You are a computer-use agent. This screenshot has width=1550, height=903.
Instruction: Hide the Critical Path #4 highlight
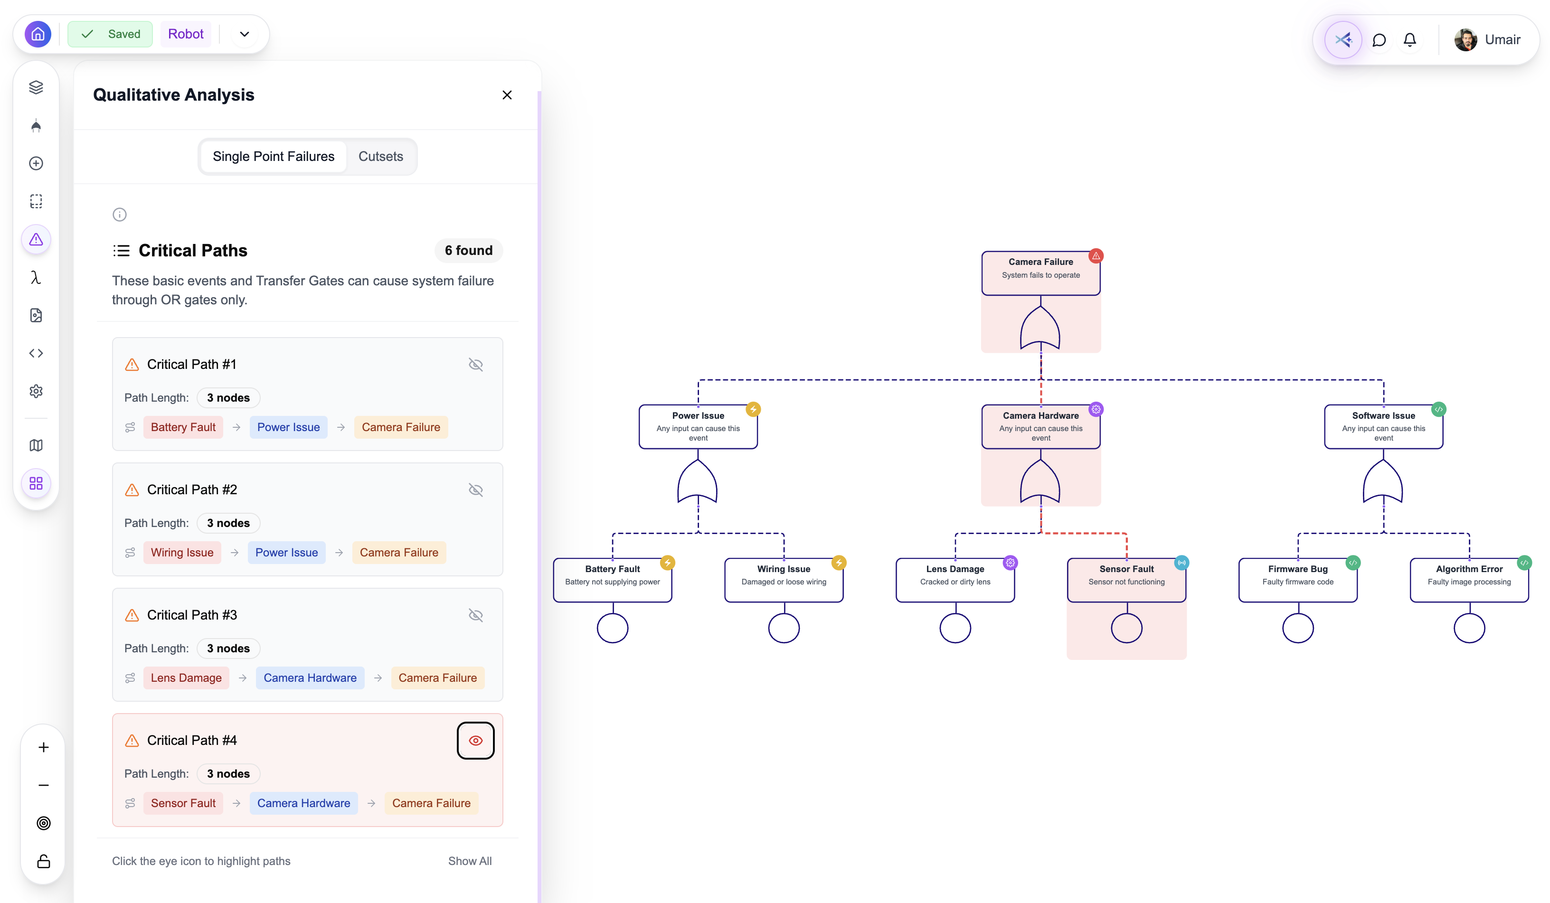[x=475, y=741]
